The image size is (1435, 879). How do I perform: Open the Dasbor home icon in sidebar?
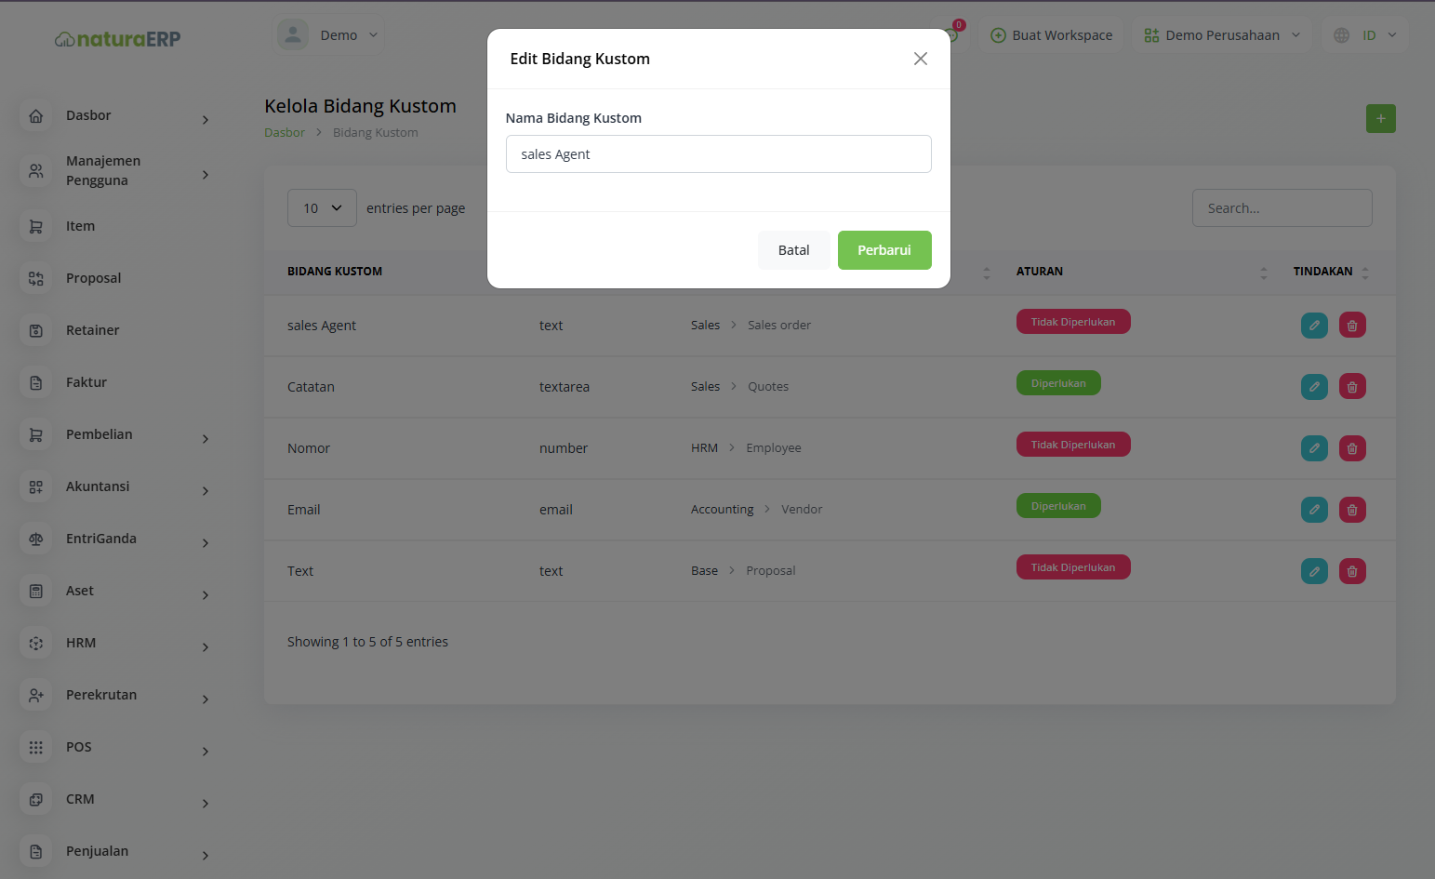coord(36,116)
